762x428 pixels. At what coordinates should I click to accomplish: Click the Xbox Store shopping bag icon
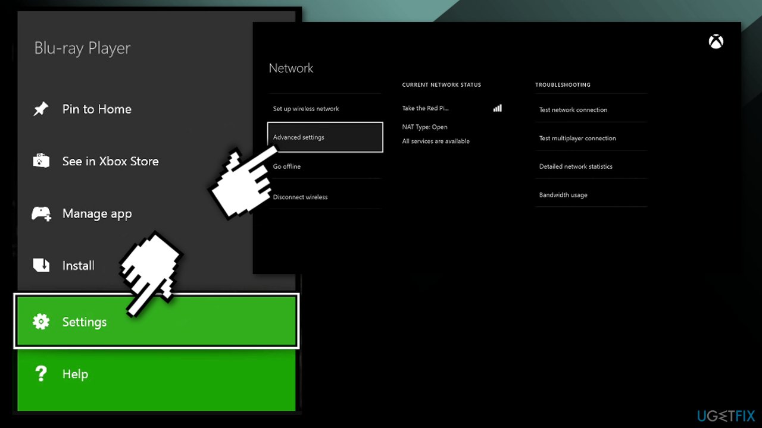pyautogui.click(x=40, y=160)
